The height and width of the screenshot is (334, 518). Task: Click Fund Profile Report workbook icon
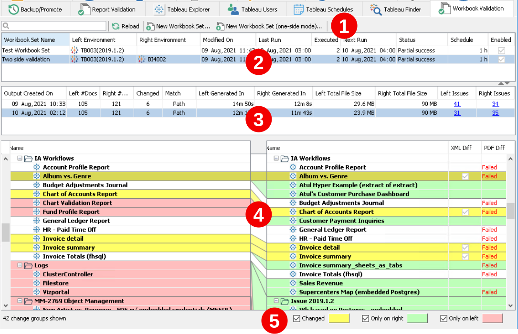click(x=37, y=212)
